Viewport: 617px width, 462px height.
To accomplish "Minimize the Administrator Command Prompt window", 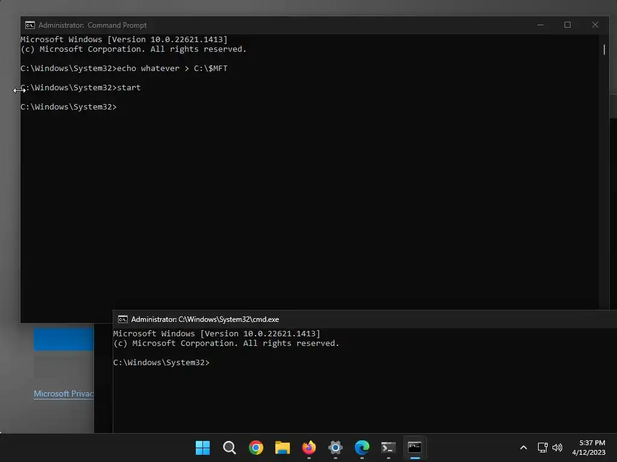I will coord(540,25).
